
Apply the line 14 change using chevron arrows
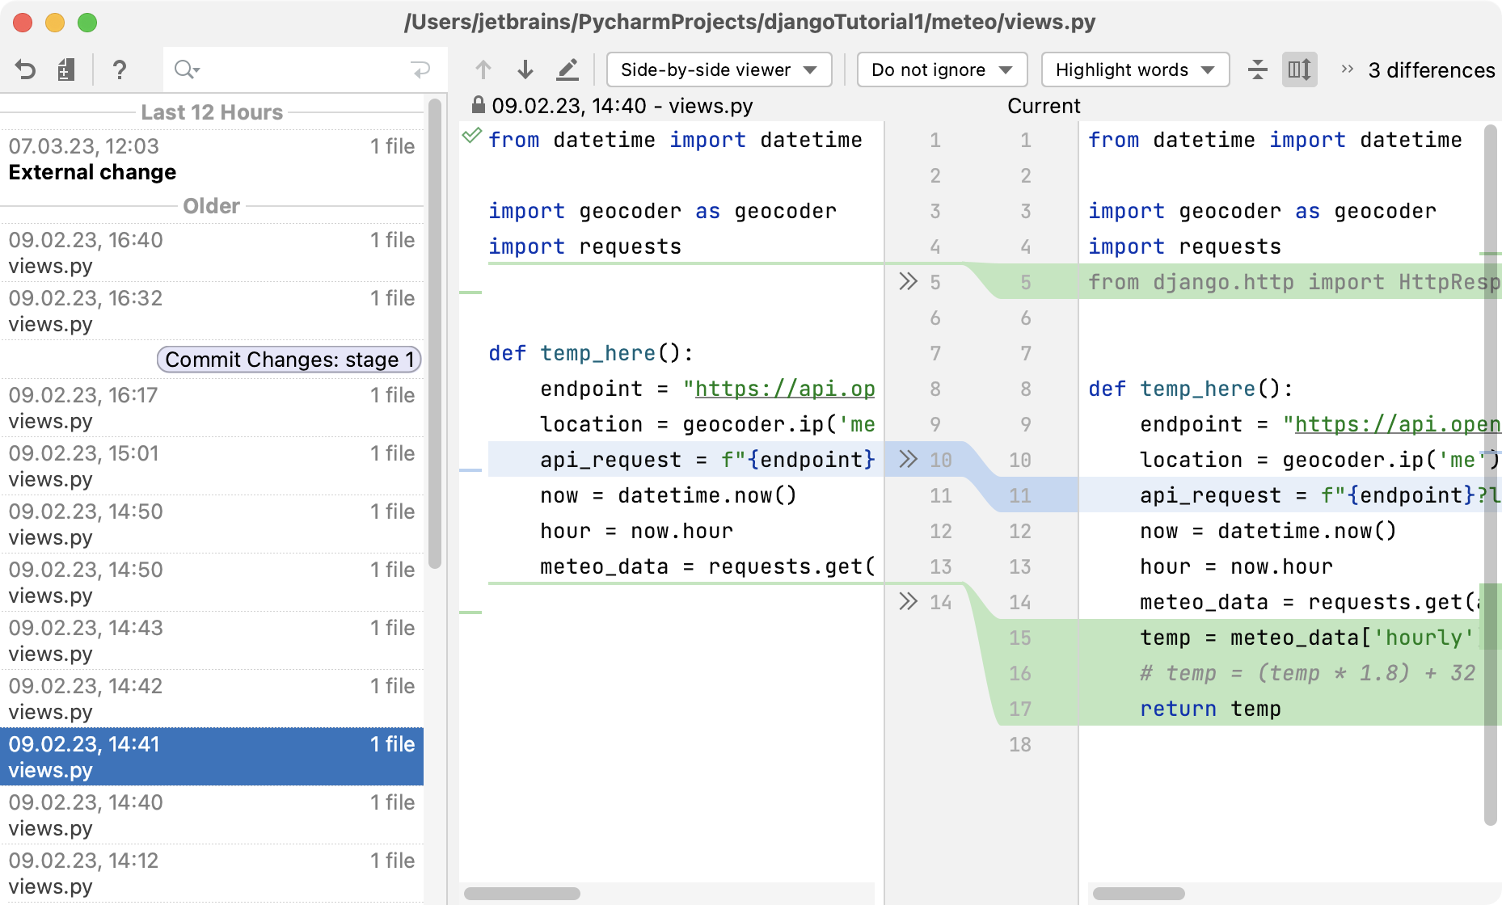click(909, 601)
